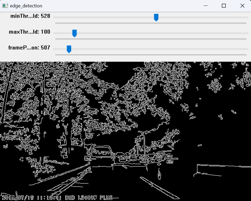Click the framePosition slider handle
251x201 pixels.
coord(69,49)
